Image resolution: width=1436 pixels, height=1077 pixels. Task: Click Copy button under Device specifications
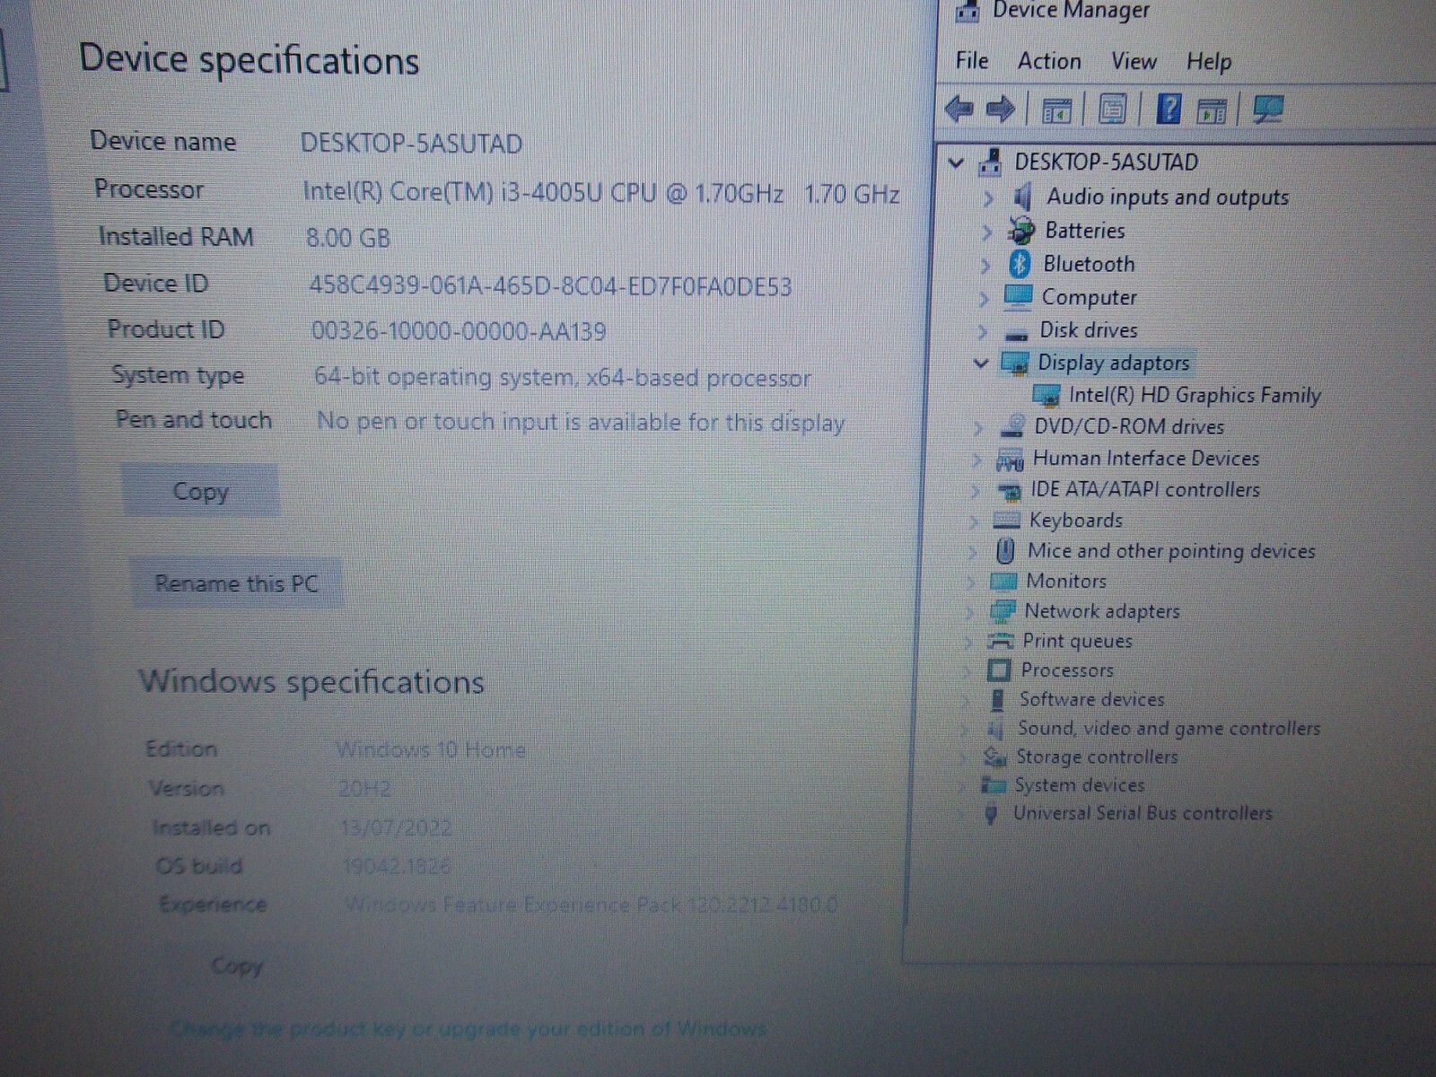(x=200, y=491)
